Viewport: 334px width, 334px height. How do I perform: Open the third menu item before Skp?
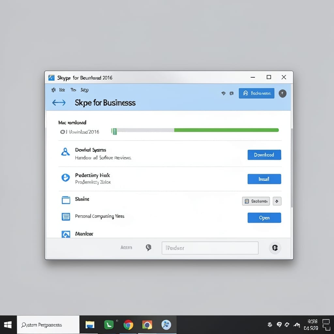pos(73,90)
